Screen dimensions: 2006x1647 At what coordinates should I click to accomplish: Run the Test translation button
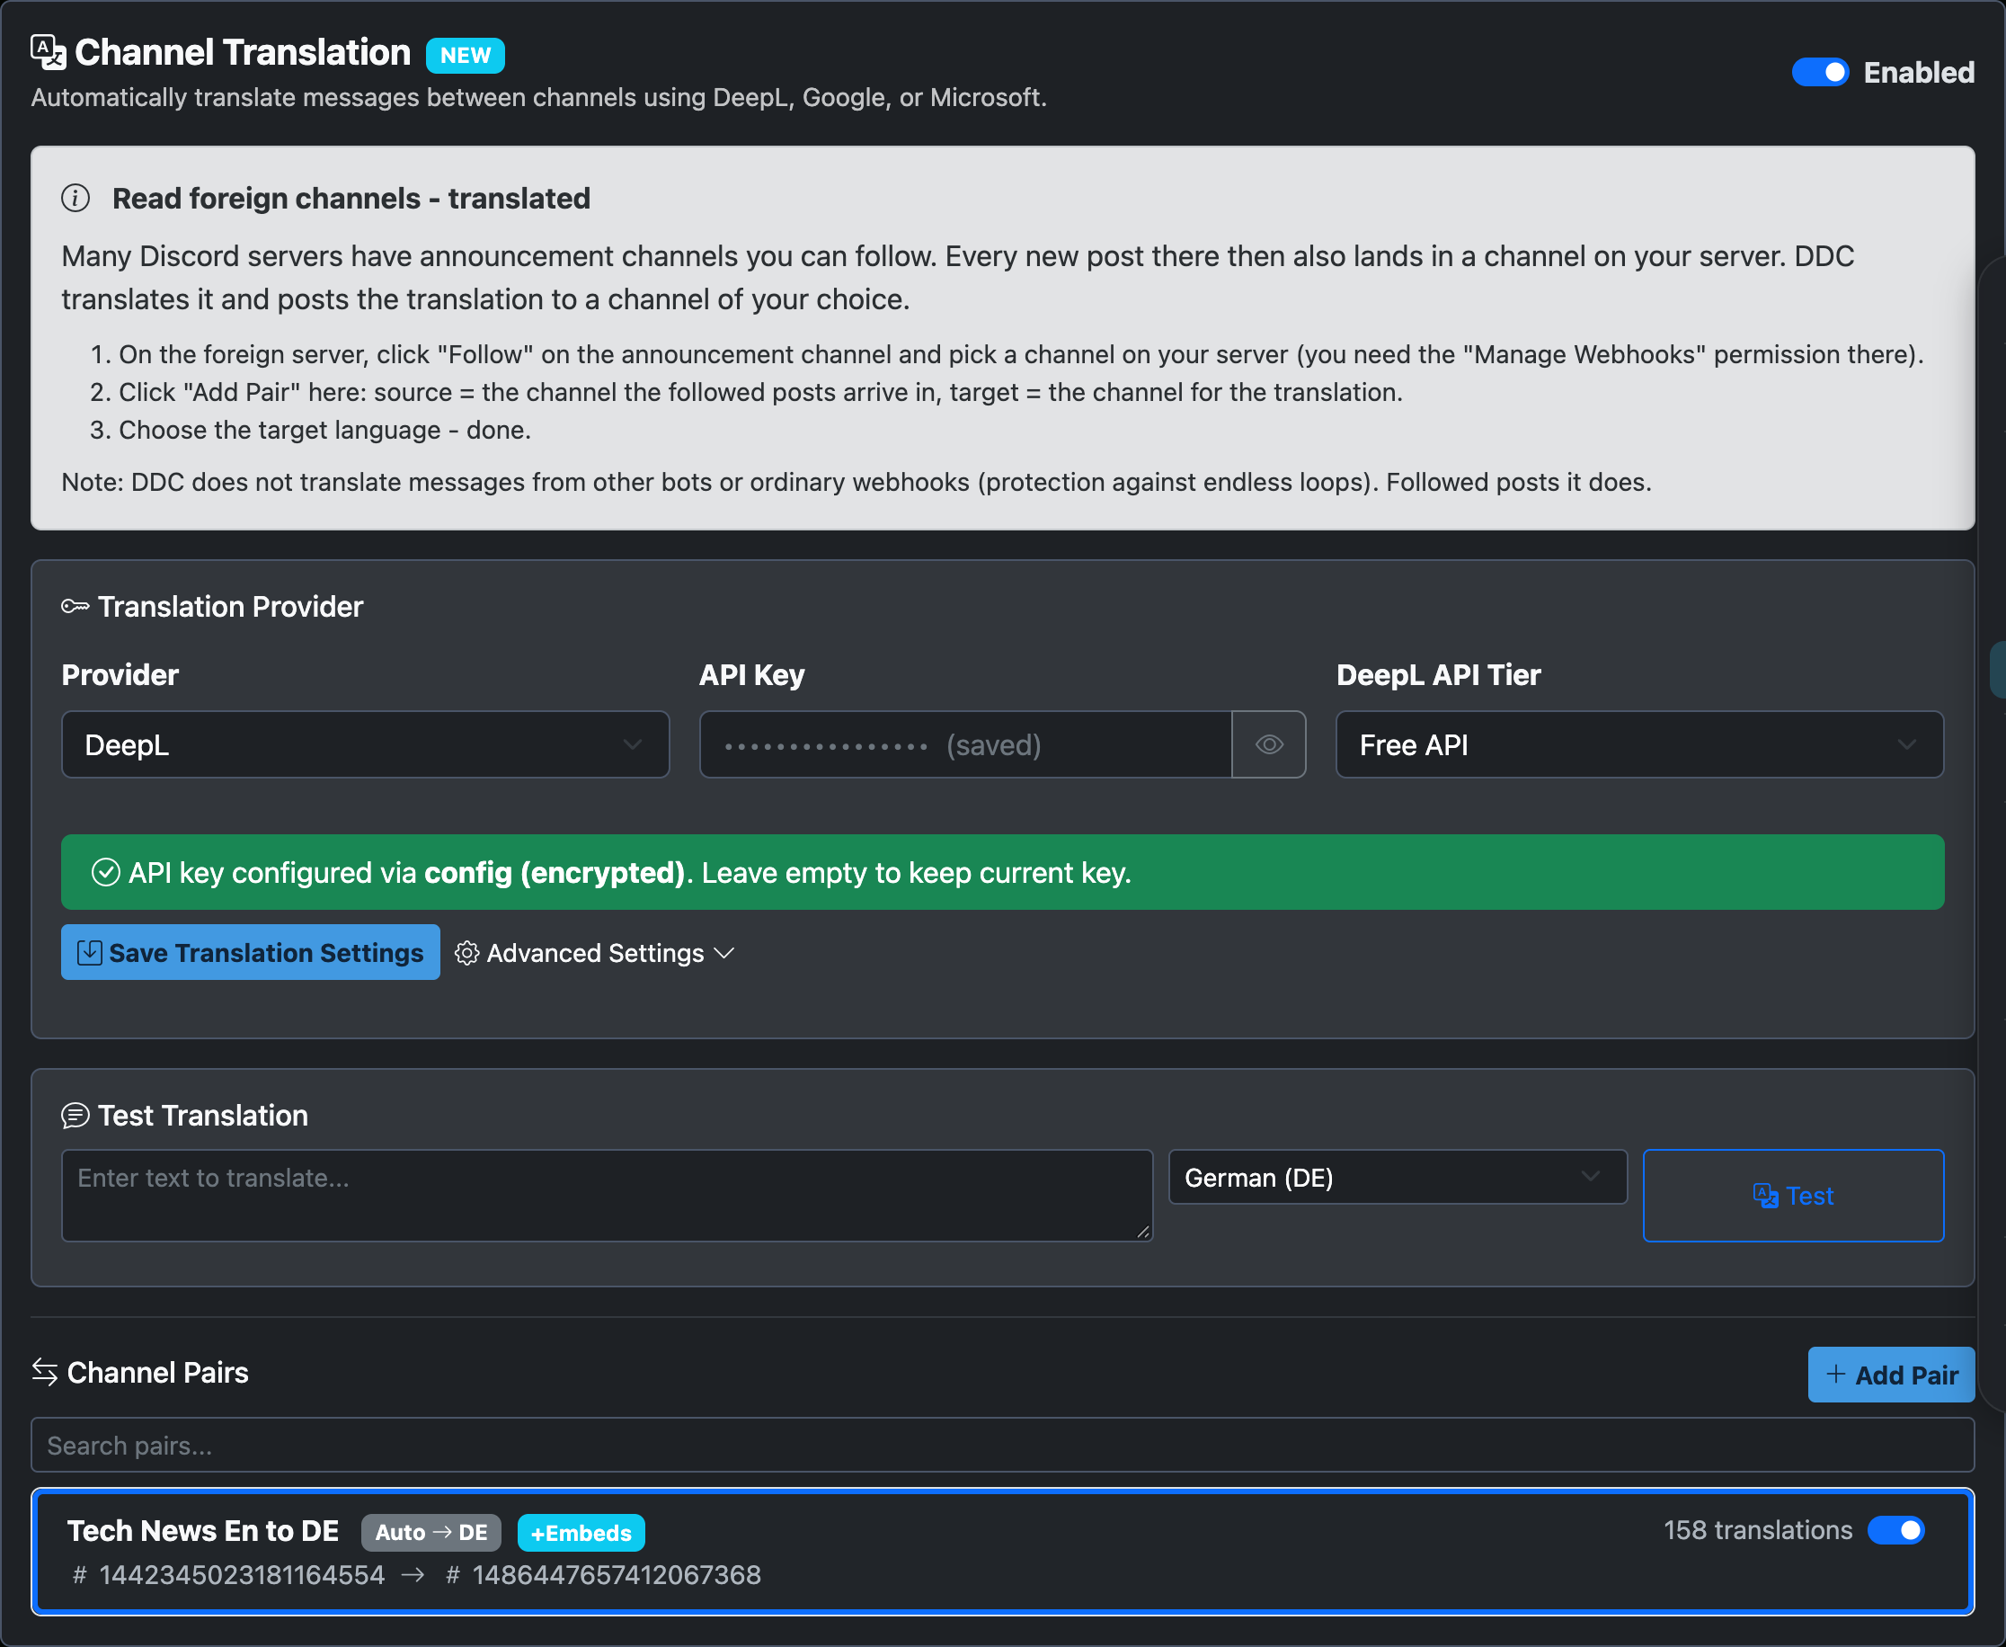[1793, 1196]
